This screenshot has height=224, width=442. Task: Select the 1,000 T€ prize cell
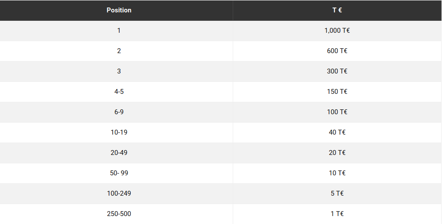337,31
